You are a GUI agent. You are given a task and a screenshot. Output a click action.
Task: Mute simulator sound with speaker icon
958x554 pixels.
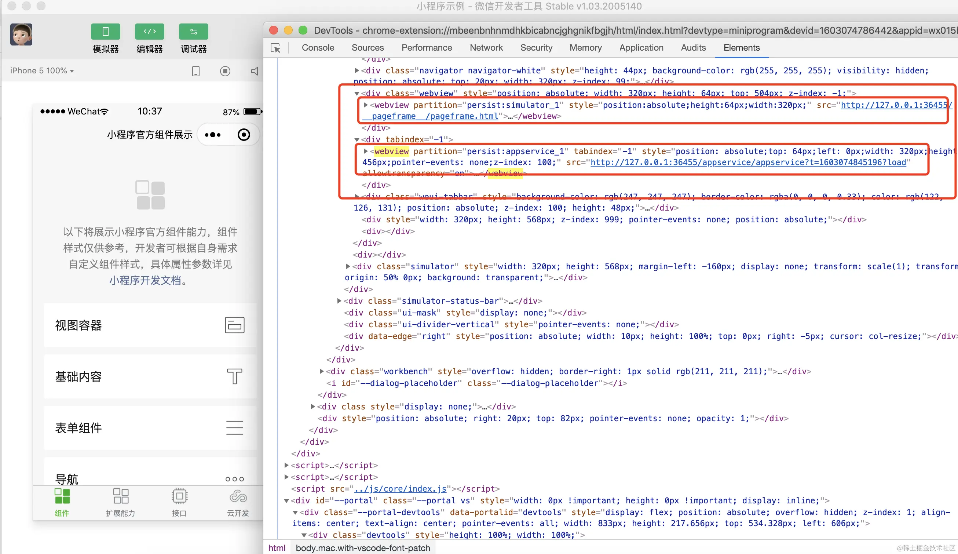coord(255,71)
